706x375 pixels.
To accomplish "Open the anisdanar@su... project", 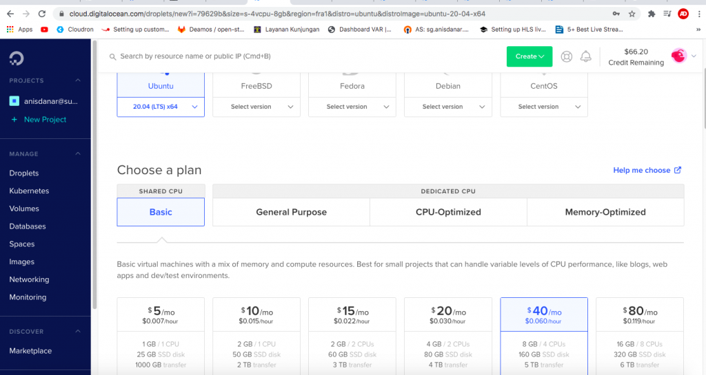I will [x=51, y=101].
